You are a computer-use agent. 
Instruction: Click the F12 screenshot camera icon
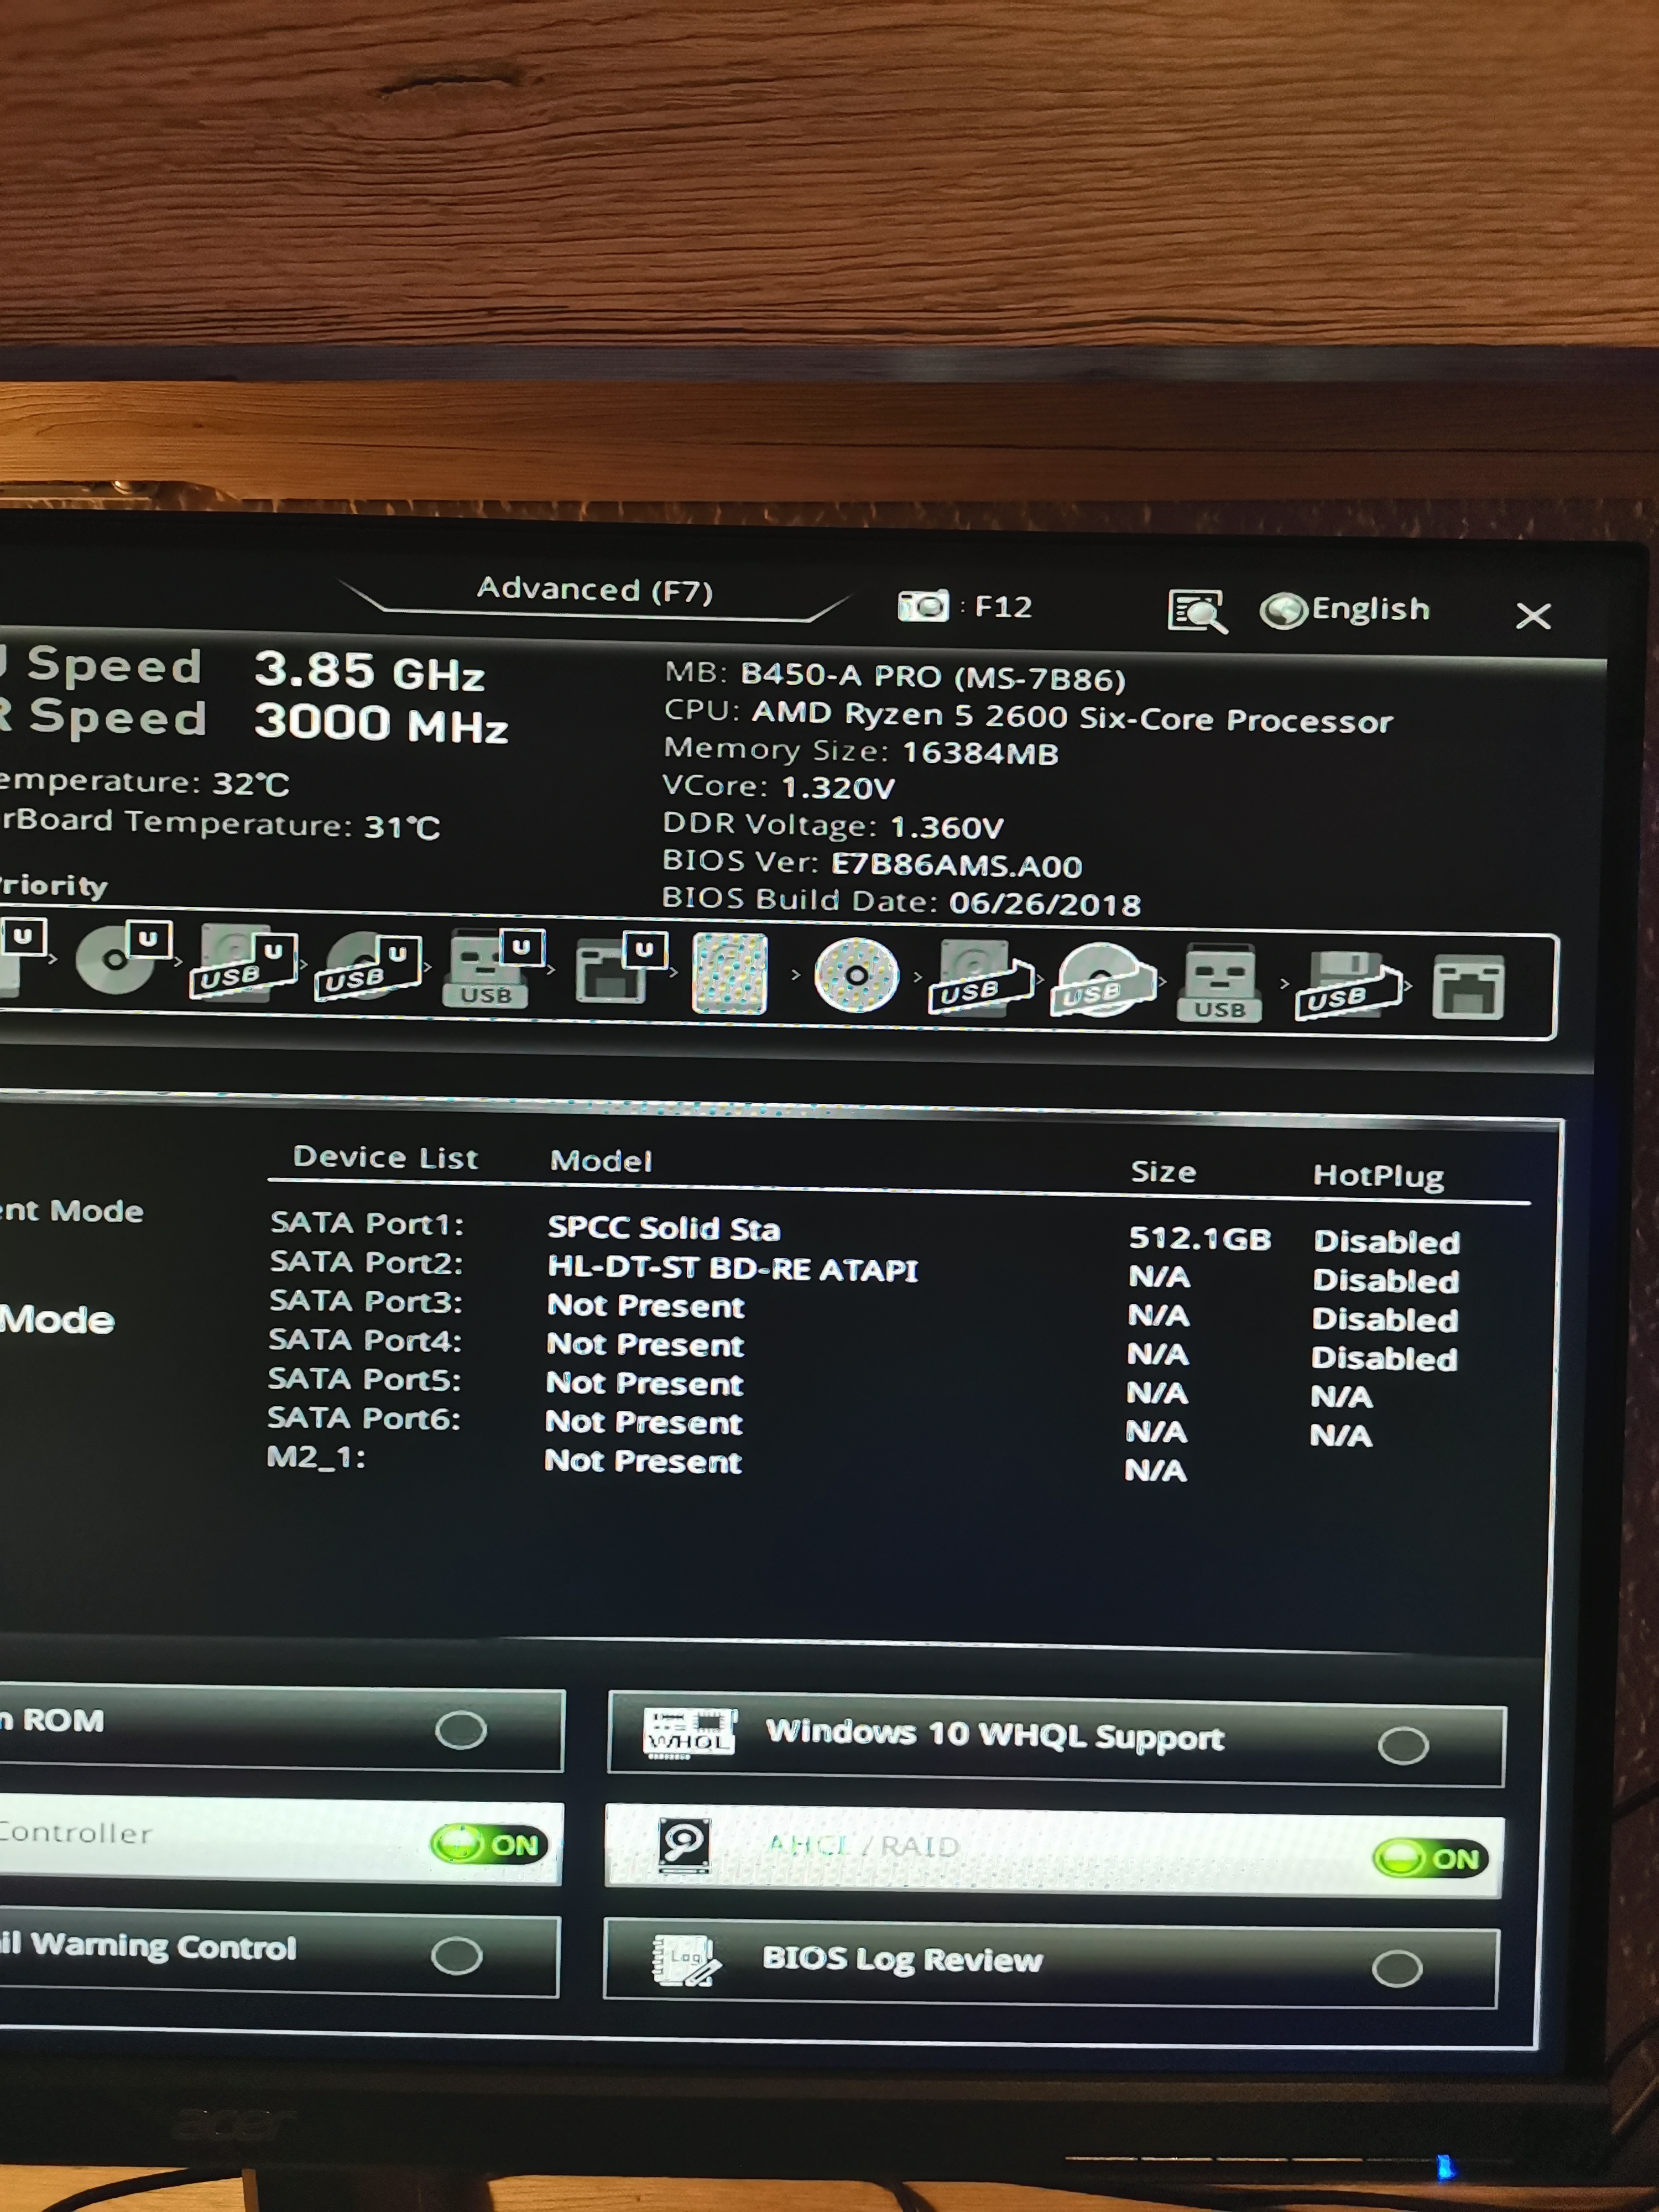[922, 606]
